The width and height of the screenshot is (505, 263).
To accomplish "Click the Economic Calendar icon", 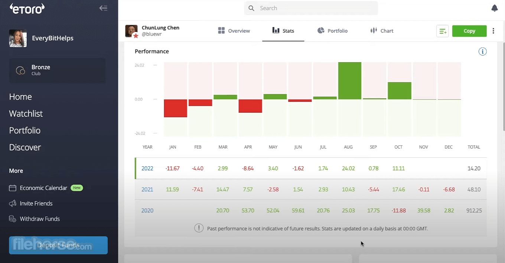I will pyautogui.click(x=13, y=188).
